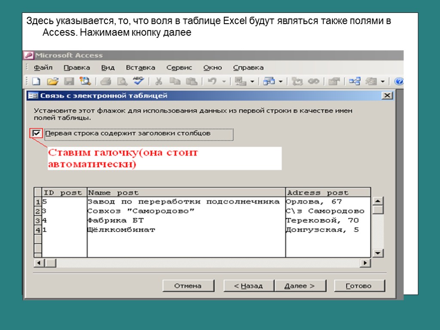The height and width of the screenshot is (330, 440).
Task: Select the Name post column header
Action: pos(186,192)
